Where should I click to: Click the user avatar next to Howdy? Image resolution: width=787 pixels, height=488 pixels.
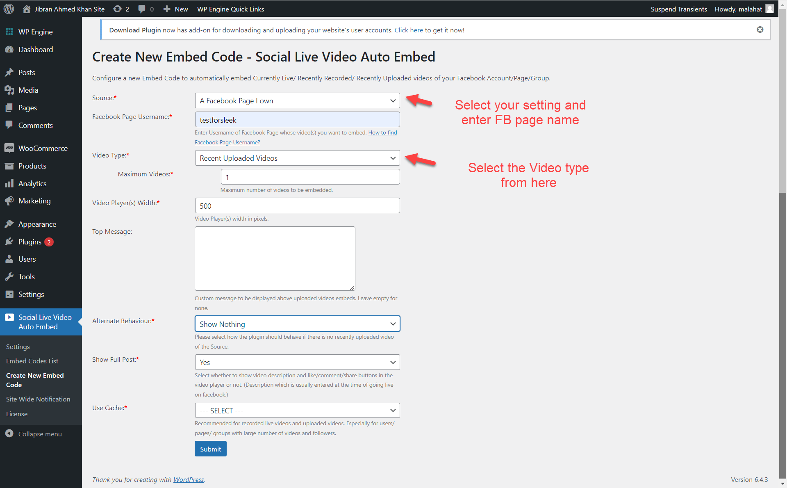point(770,9)
